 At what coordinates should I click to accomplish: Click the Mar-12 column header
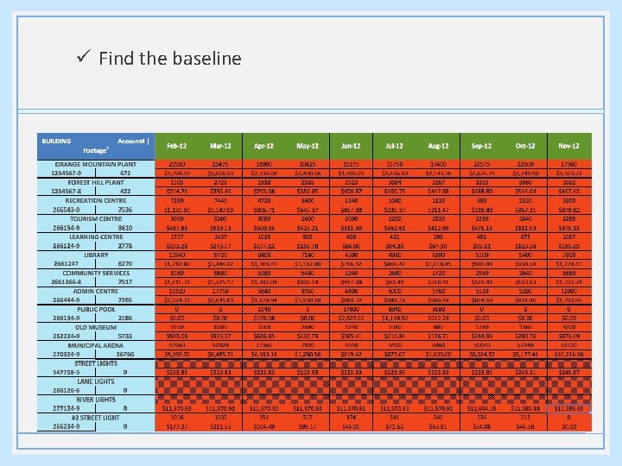point(220,146)
